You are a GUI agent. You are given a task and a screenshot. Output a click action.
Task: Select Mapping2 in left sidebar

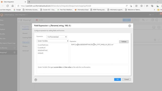click(9, 53)
